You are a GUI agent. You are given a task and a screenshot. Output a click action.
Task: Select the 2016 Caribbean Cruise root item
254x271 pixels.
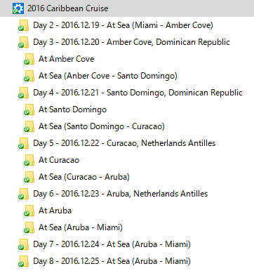pyautogui.click(x=68, y=8)
